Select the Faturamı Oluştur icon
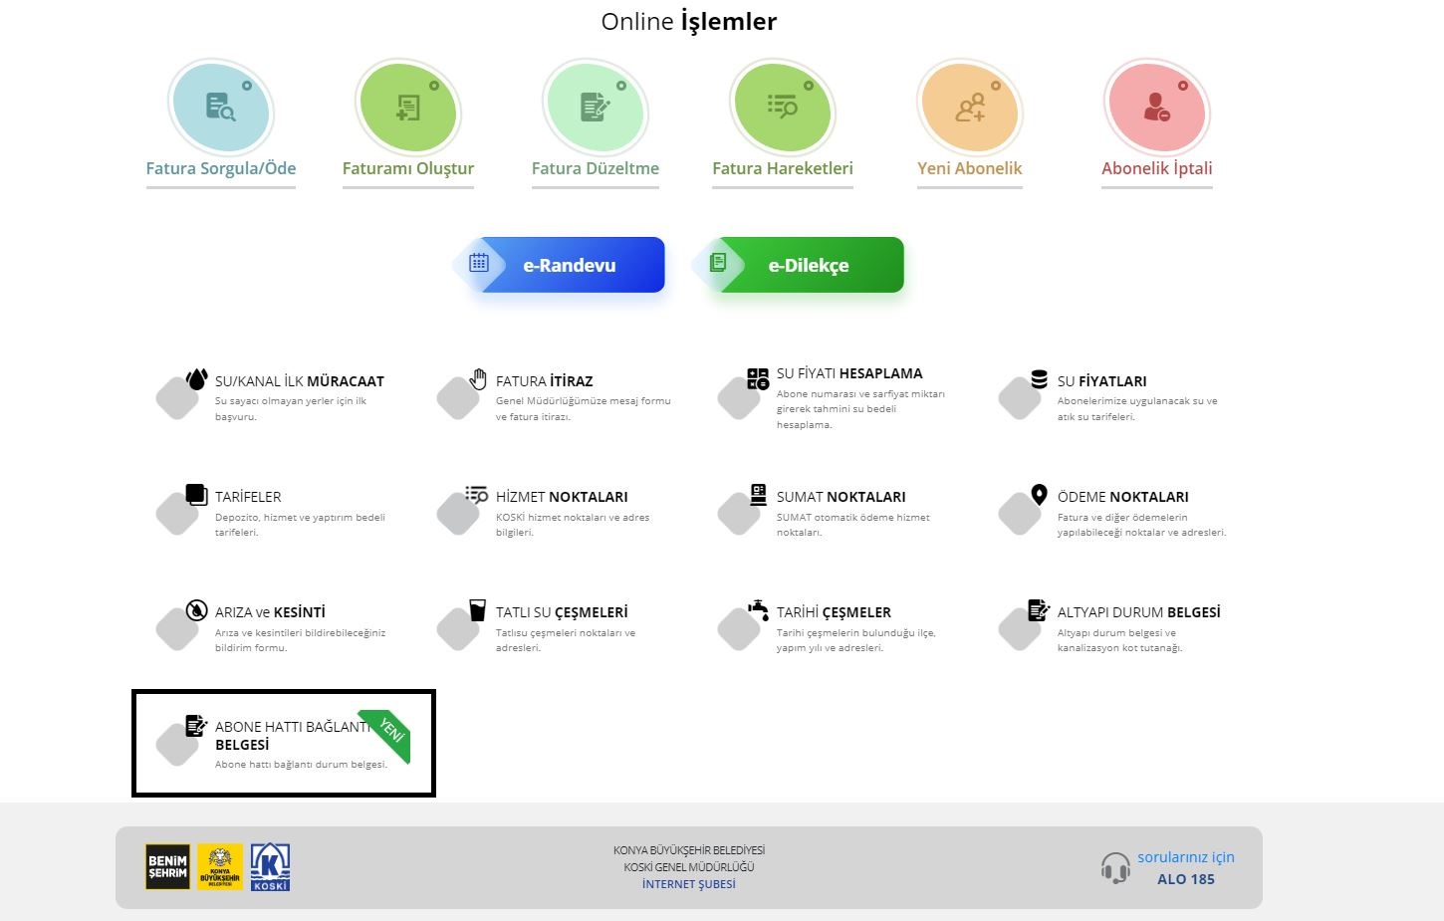The height and width of the screenshot is (921, 1444). point(406,108)
